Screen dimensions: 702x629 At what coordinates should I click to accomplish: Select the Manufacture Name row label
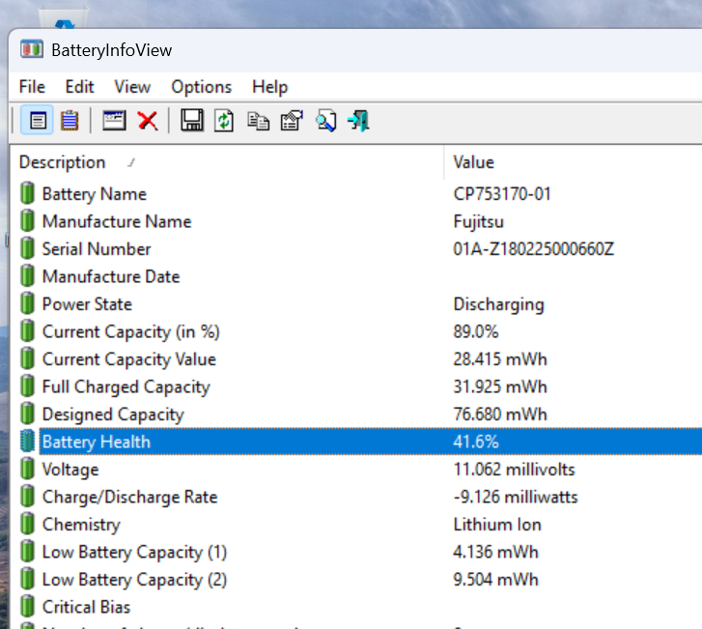117,221
